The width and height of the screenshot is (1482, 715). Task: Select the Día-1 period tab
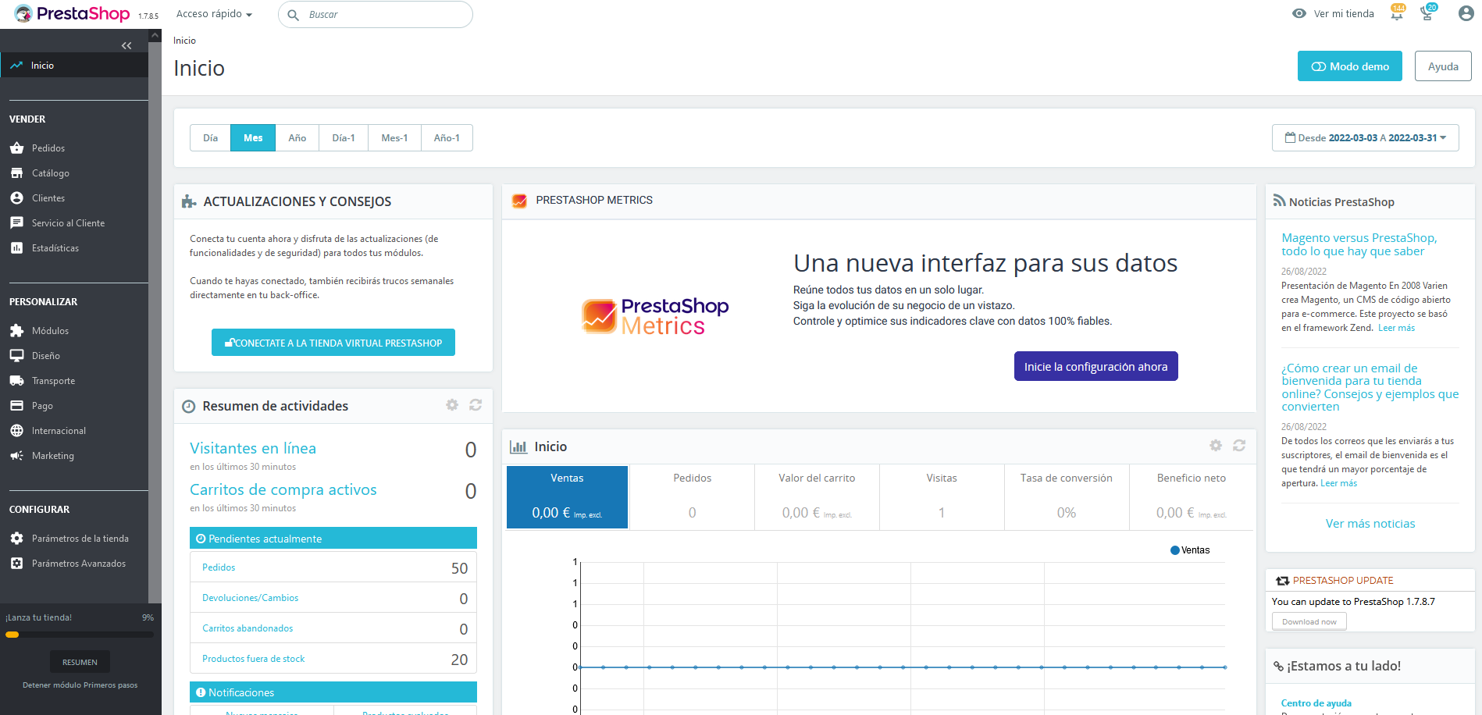(344, 138)
